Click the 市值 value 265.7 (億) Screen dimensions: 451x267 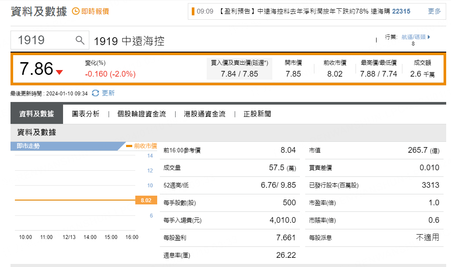(x=423, y=150)
